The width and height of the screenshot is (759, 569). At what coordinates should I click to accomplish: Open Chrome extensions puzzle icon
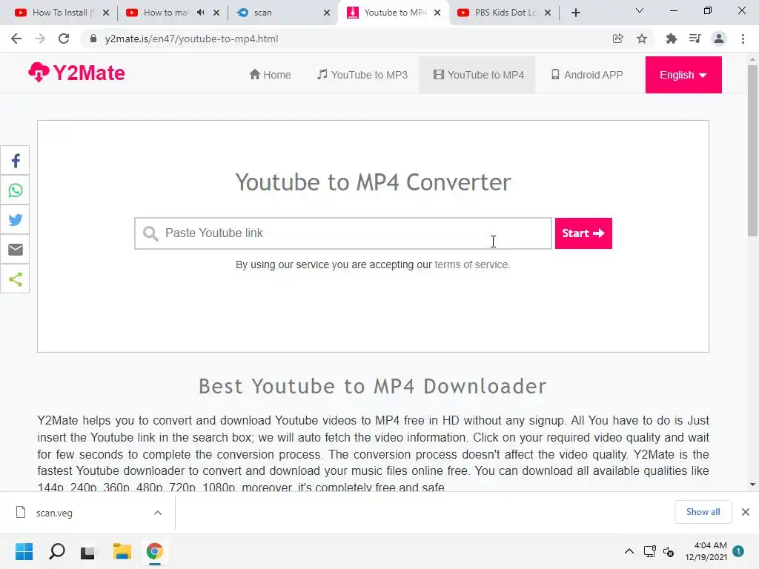pos(671,39)
